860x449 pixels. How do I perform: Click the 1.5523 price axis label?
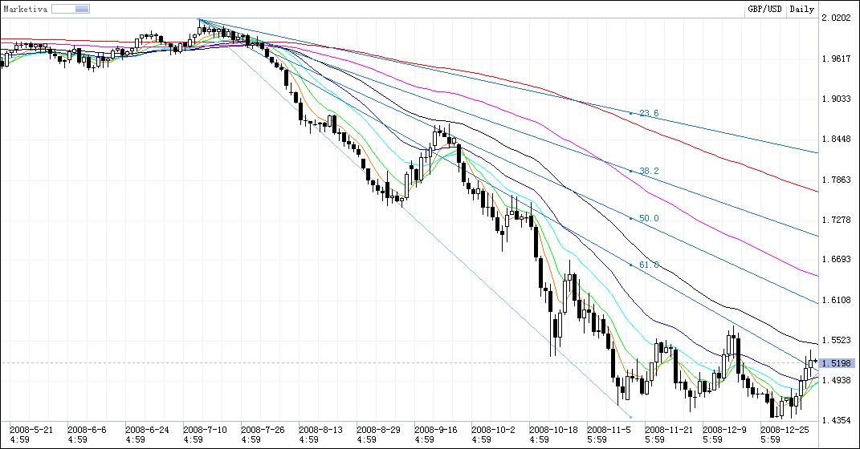(x=837, y=340)
